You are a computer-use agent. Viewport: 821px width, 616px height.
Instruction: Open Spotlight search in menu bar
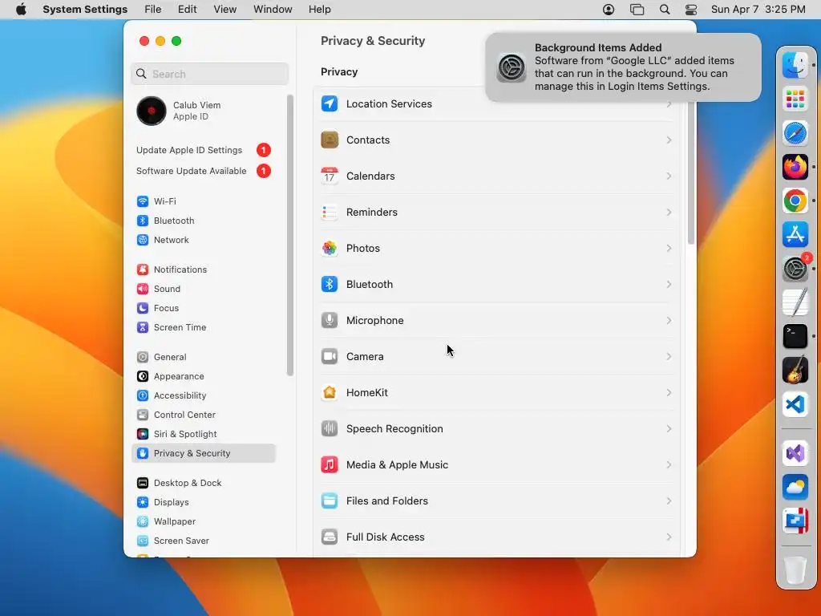coord(665,10)
